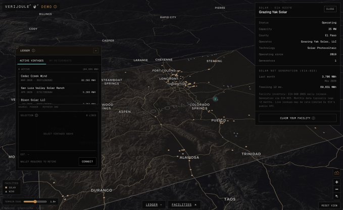Select the Bison Solar LLC vintage
343x210 pixels.
click(x=58, y=101)
